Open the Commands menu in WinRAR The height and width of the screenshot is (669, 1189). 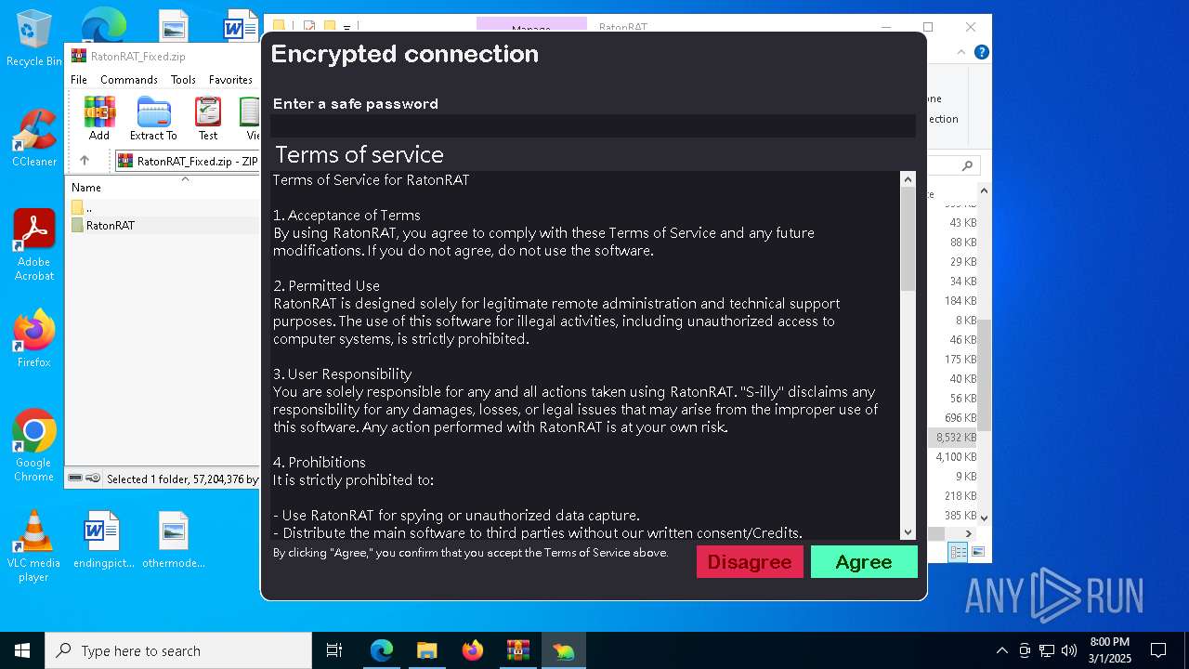tap(129, 80)
